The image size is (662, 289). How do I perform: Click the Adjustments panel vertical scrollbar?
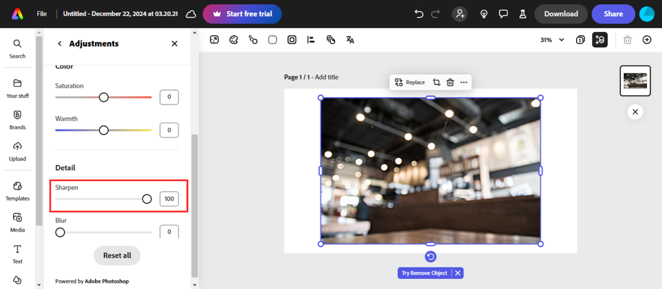pos(194,206)
